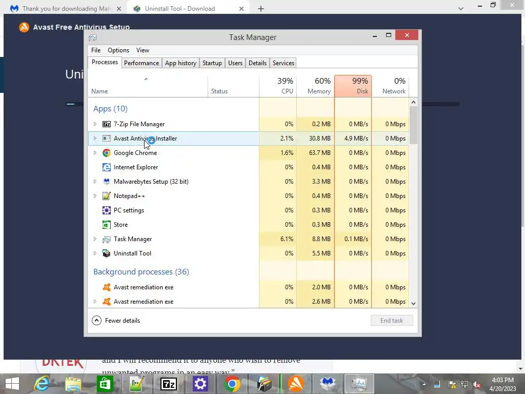This screenshot has width=525, height=394.
Task: Switch to the Details tab
Action: point(257,63)
